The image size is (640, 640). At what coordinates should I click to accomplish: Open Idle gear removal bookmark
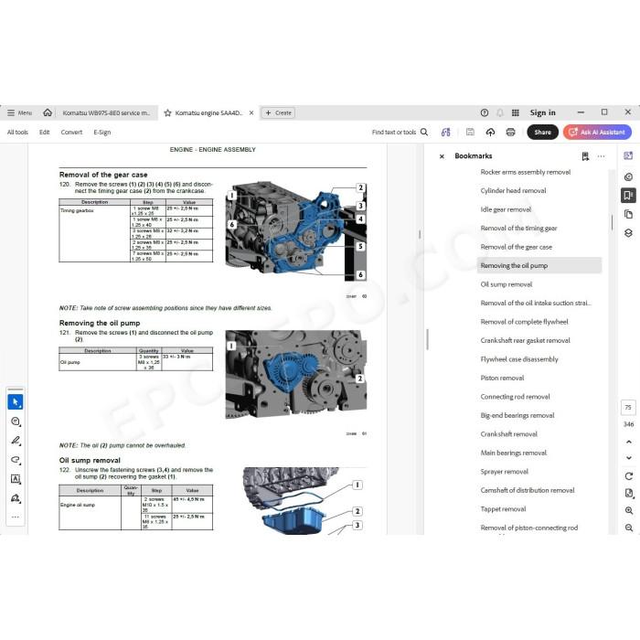(506, 209)
